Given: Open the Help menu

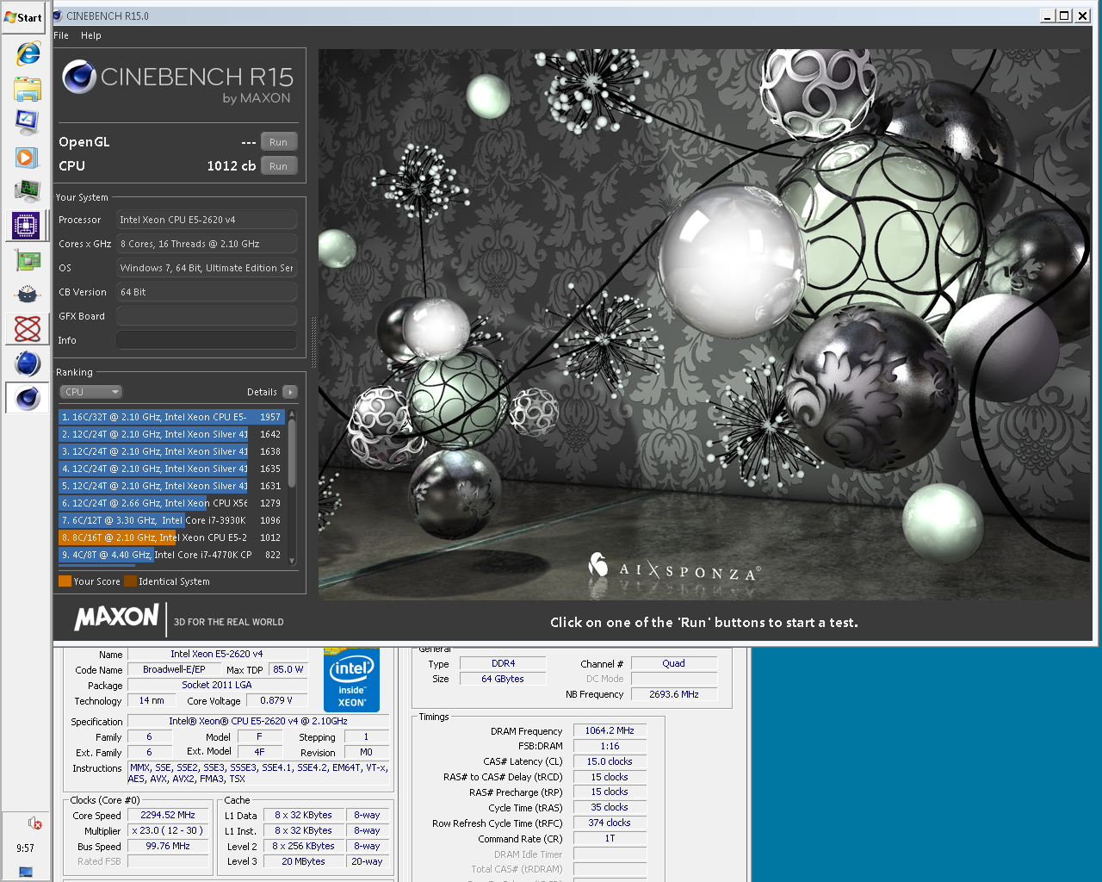Looking at the screenshot, I should click(91, 35).
